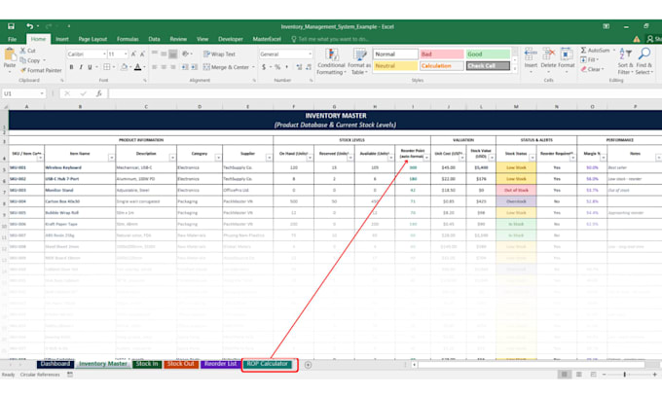
Task: Open Conditional Formatting menu
Action: click(331, 61)
